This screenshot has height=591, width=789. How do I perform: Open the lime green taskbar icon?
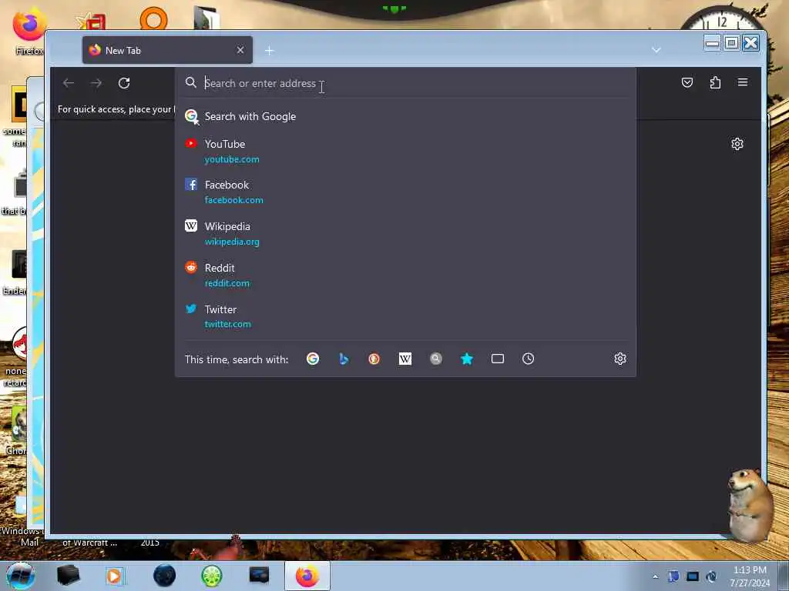212,576
